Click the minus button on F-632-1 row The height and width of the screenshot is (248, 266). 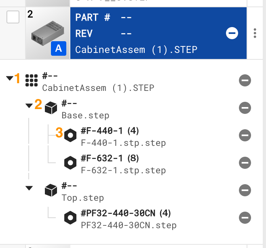[x=245, y=163]
